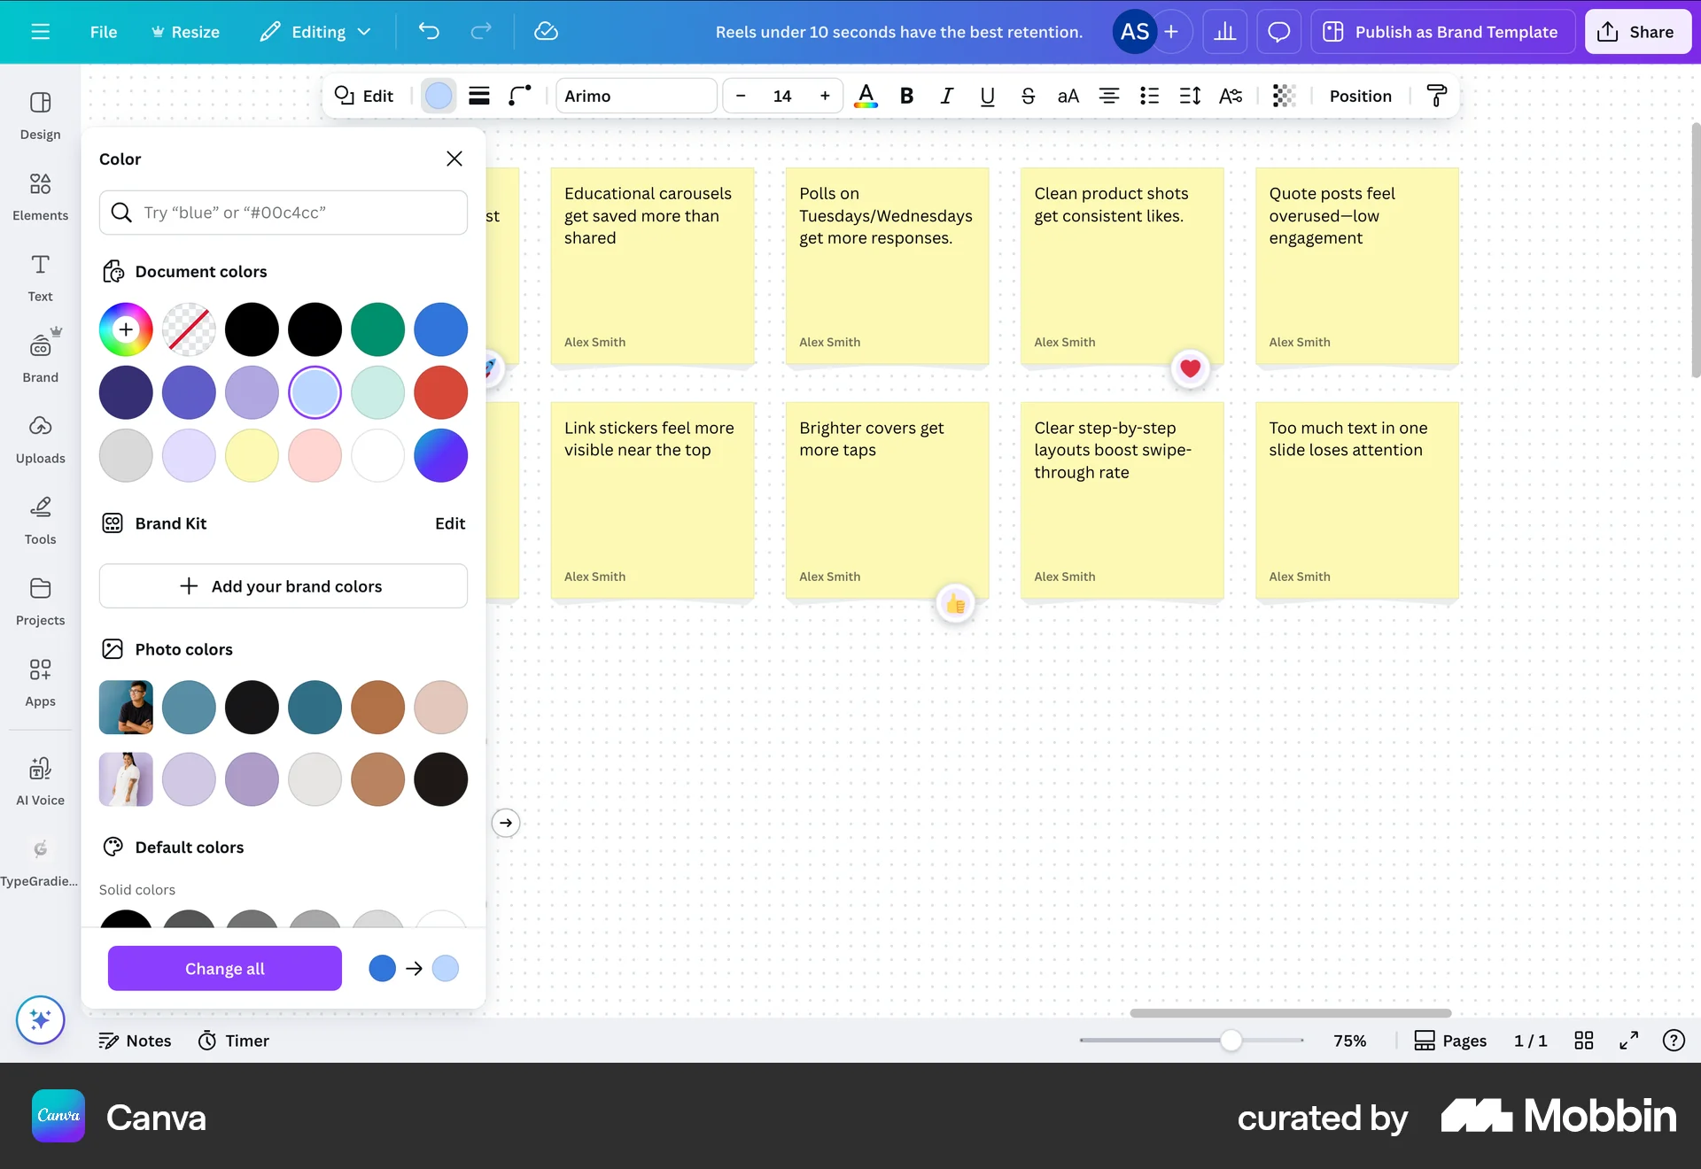Toggle bold formatting on the text
1701x1169 pixels.
pos(906,96)
